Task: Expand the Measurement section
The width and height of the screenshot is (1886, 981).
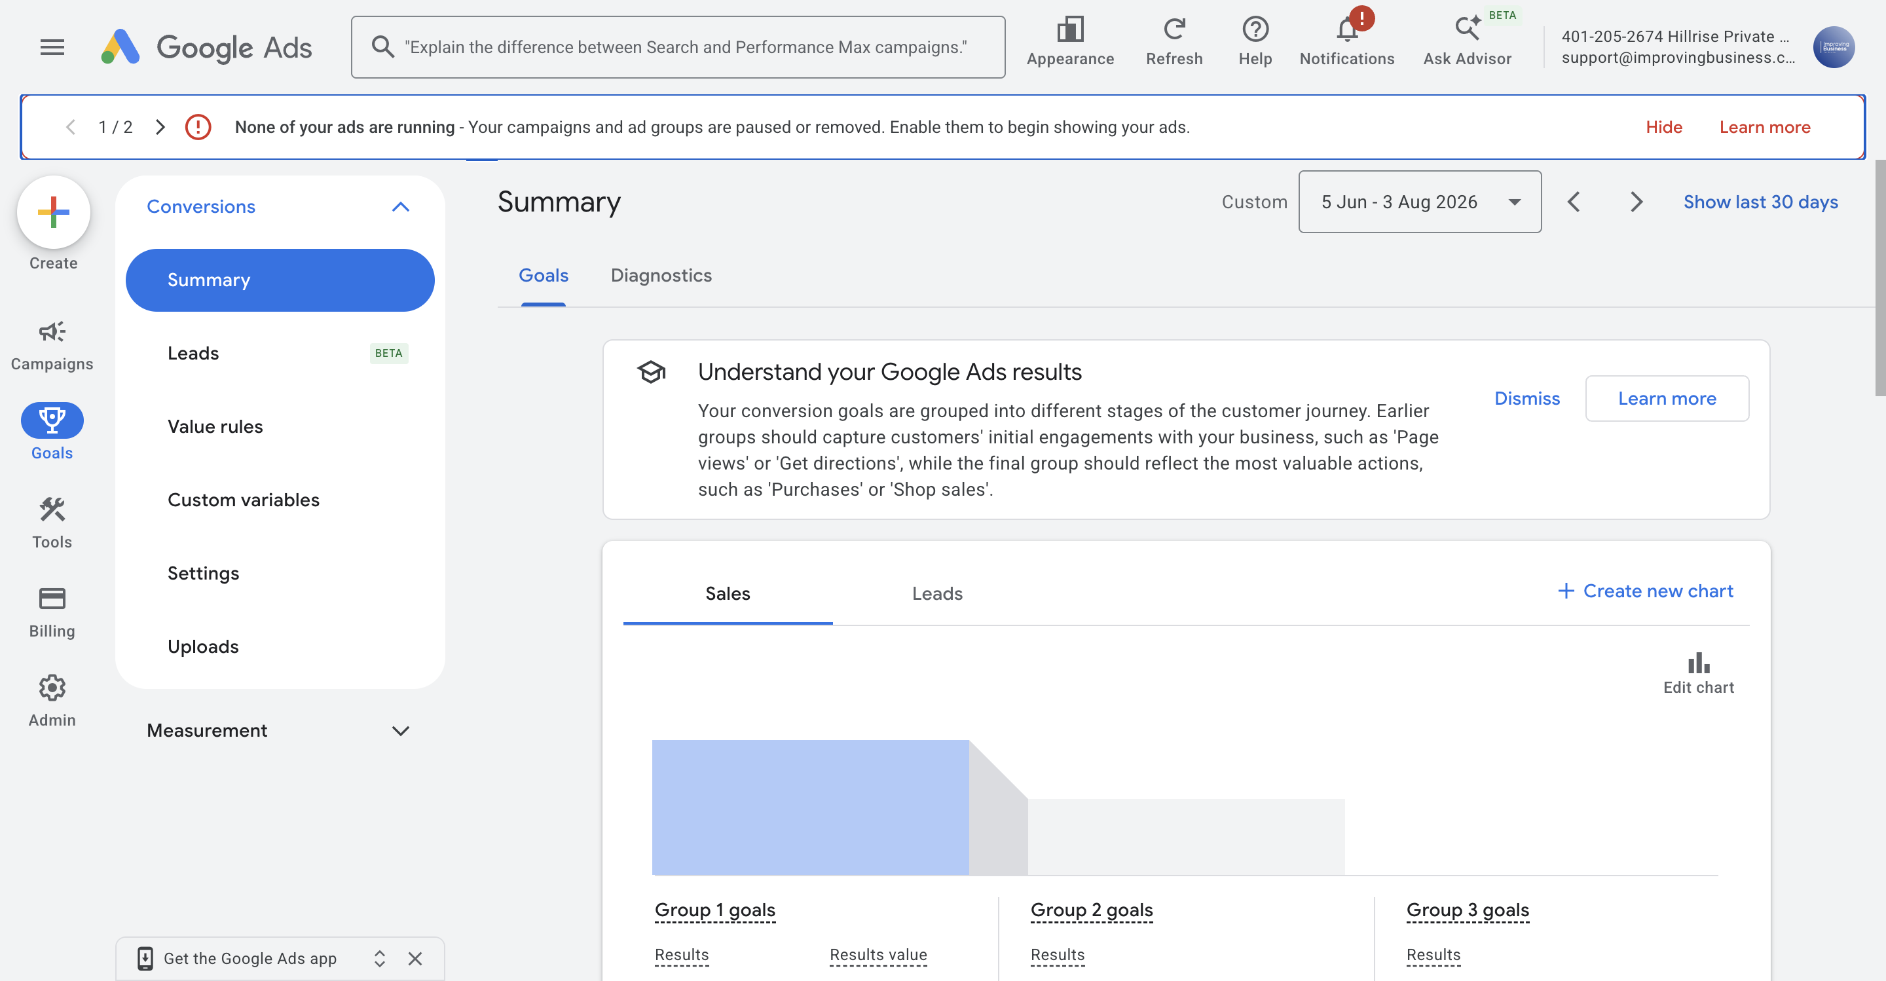Action: coord(399,731)
